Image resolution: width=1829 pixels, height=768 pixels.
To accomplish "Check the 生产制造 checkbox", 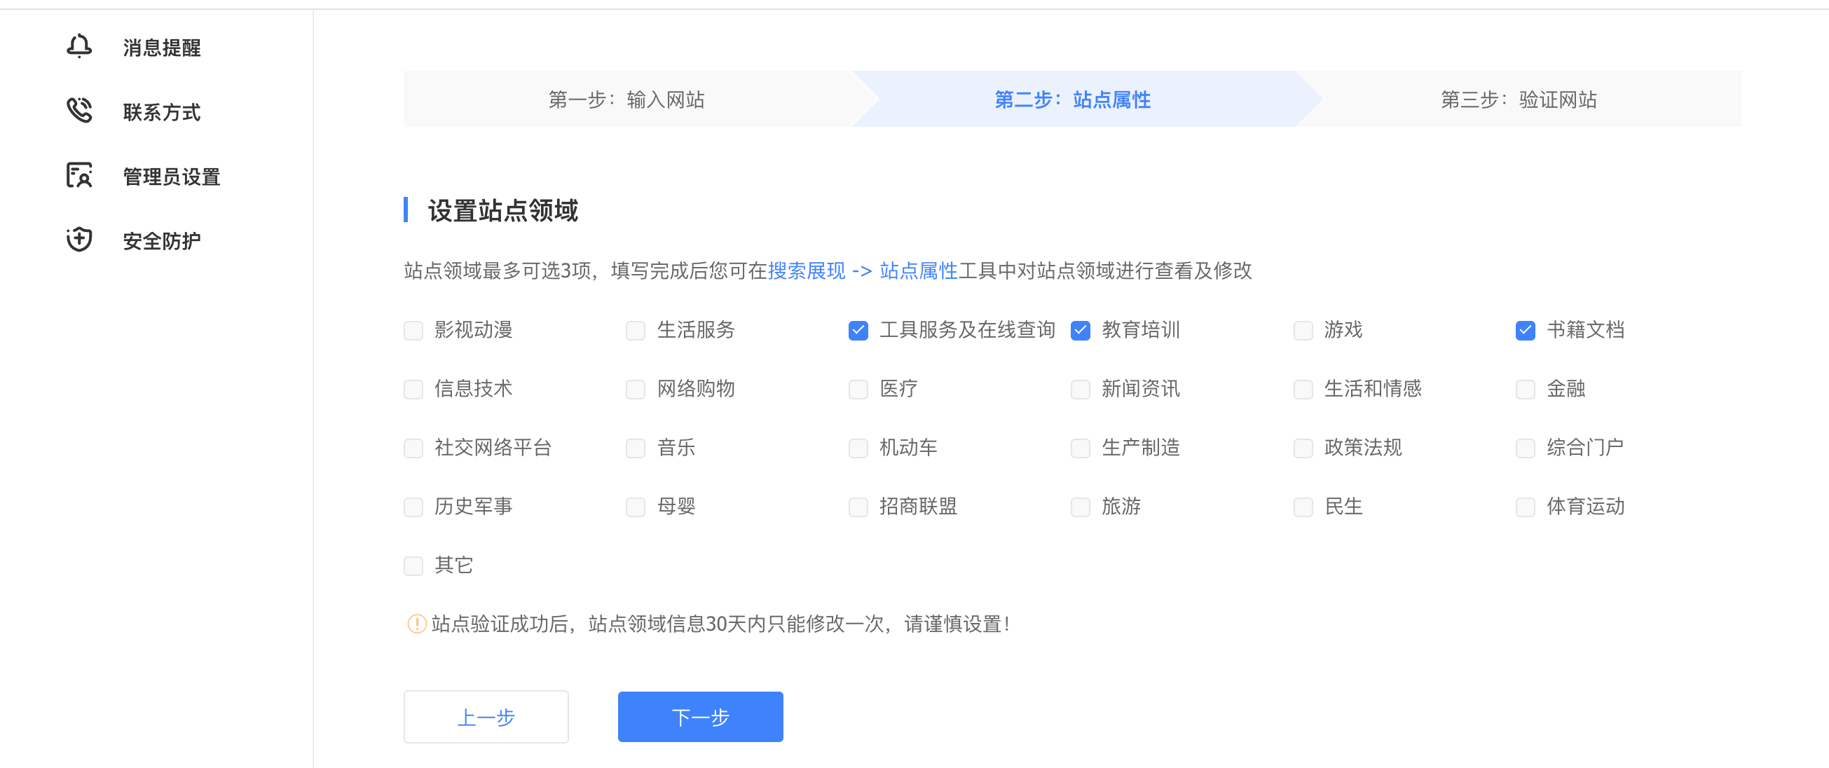I will click(1081, 448).
